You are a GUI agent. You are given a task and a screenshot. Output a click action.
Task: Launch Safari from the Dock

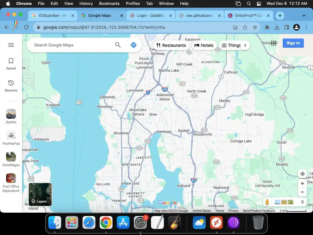[x=89, y=222]
